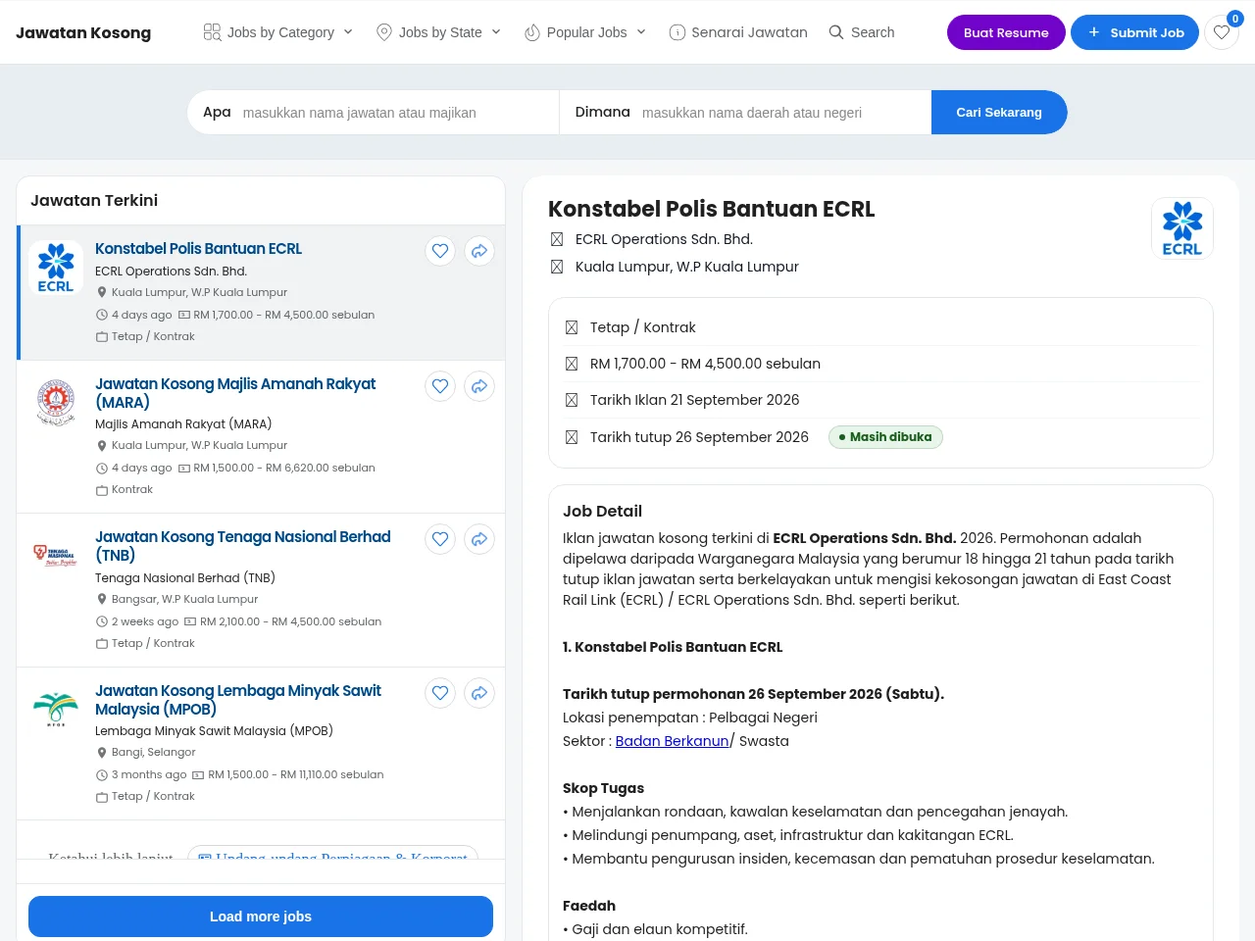Click the ECRL logo in job detail header
Viewport: 1255px width, 941px height.
point(1182,228)
